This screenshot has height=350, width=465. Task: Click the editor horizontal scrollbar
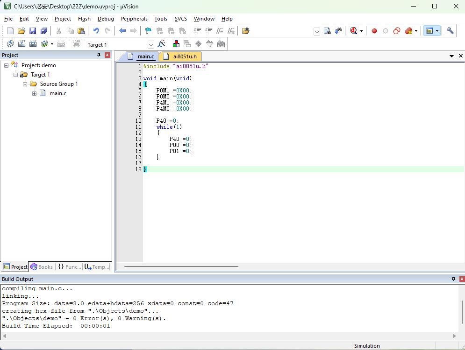pos(181,266)
